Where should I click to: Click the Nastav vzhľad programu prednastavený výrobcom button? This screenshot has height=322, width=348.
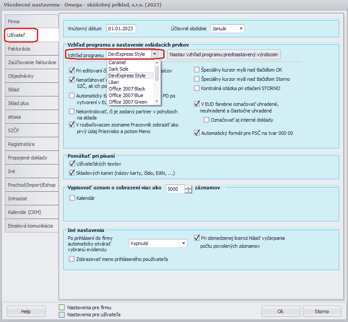pyautogui.click(x=224, y=54)
